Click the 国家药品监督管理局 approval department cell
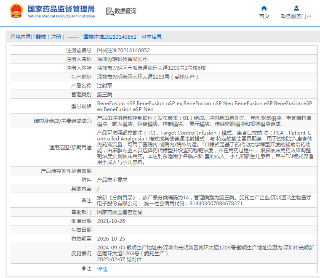 [x=120, y=212]
